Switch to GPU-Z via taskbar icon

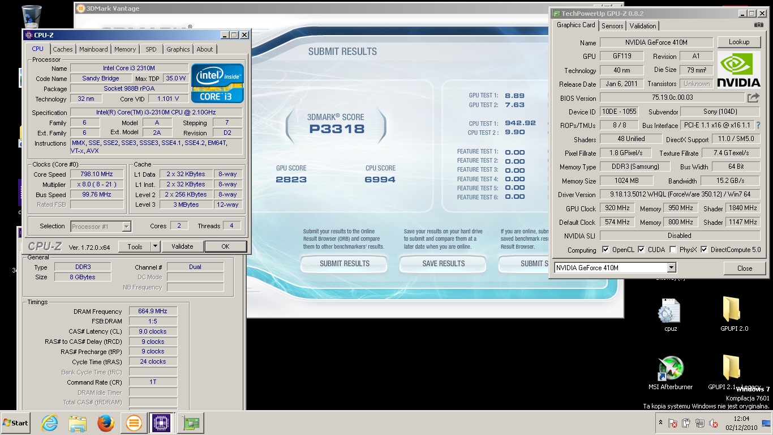(x=191, y=423)
